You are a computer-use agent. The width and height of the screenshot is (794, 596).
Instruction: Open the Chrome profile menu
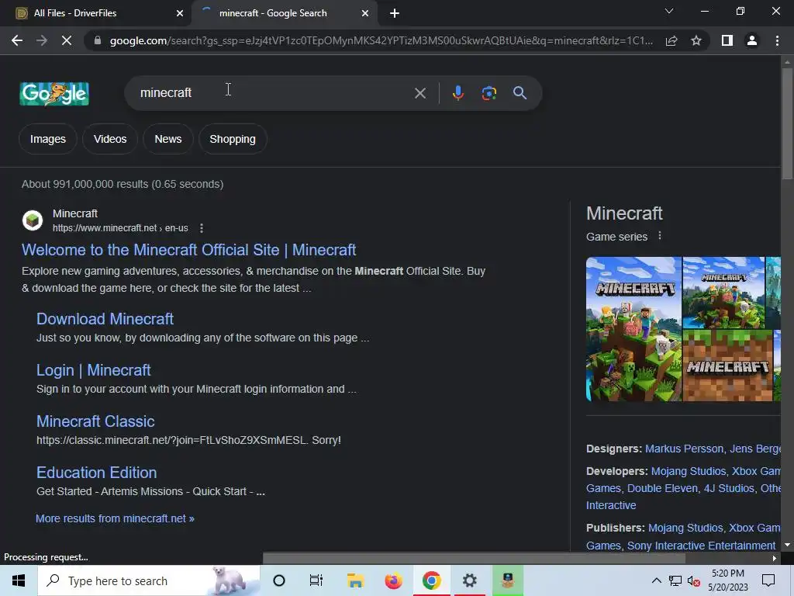[x=752, y=40]
